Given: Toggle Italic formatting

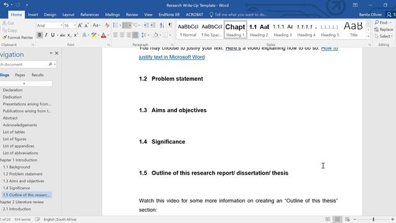Looking at the screenshot, I should coord(46,35).
